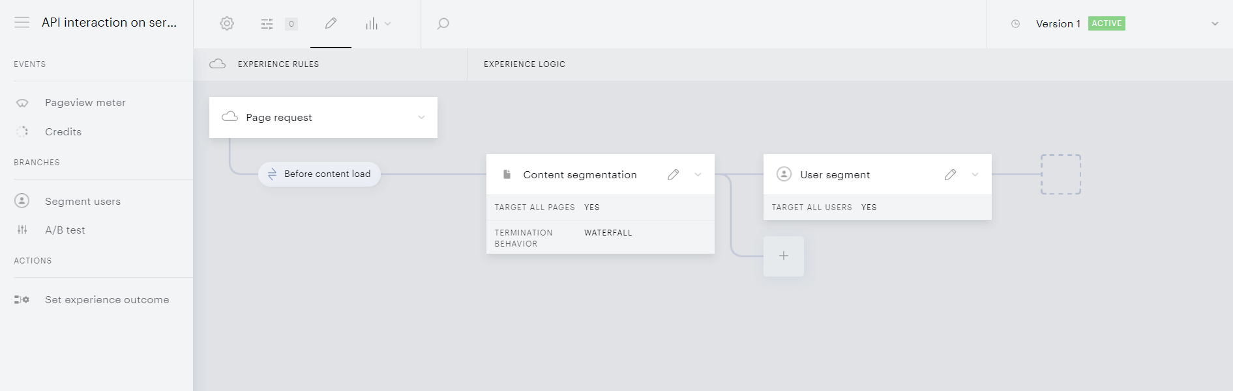Viewport: 1233px width, 391px height.
Task: Expand the Page request card chevron
Action: point(421,118)
